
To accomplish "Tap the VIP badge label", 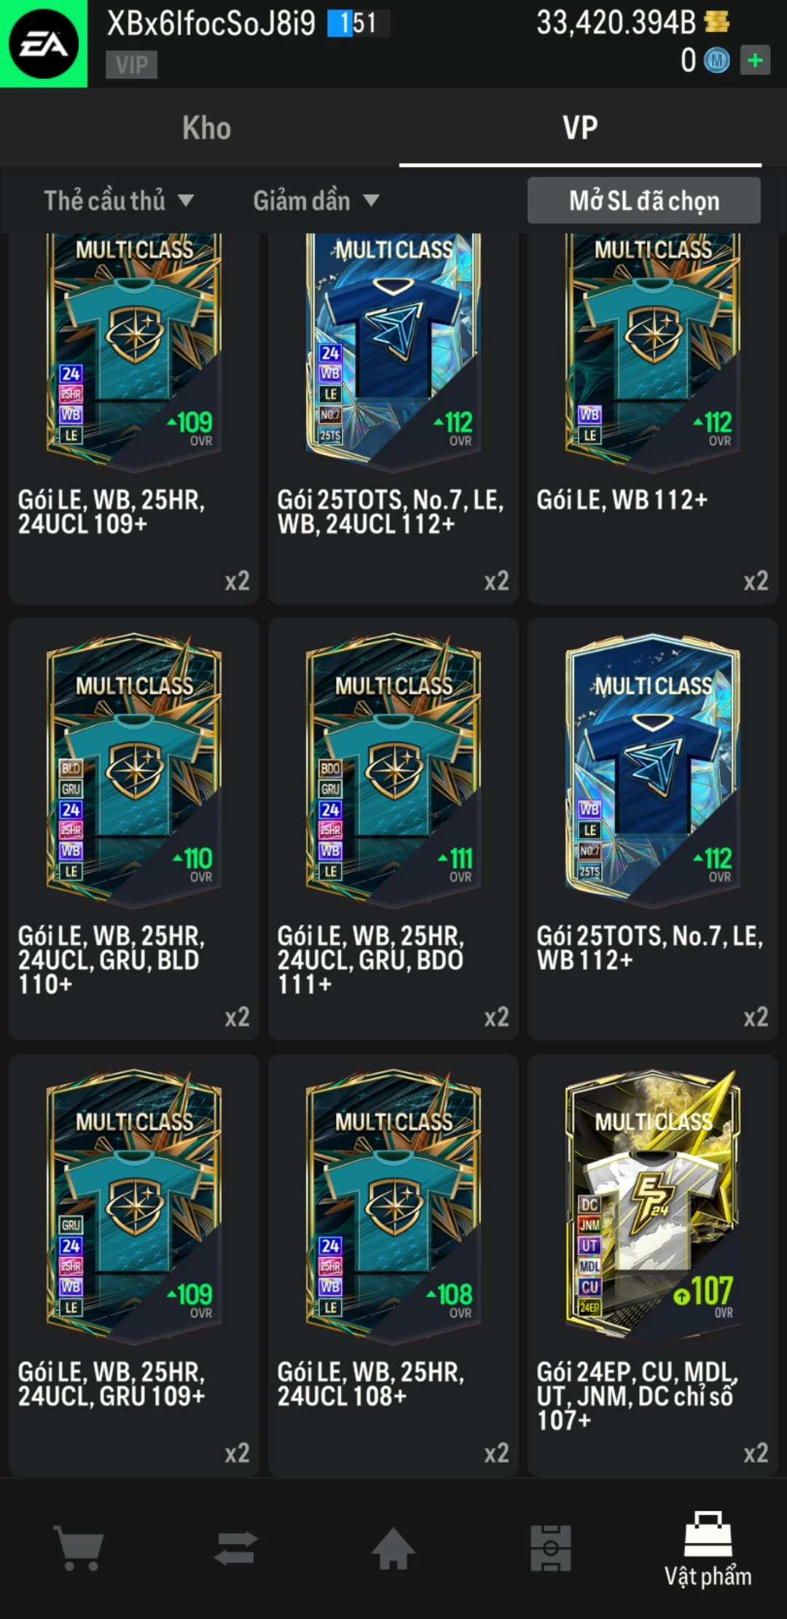I will click(x=132, y=65).
